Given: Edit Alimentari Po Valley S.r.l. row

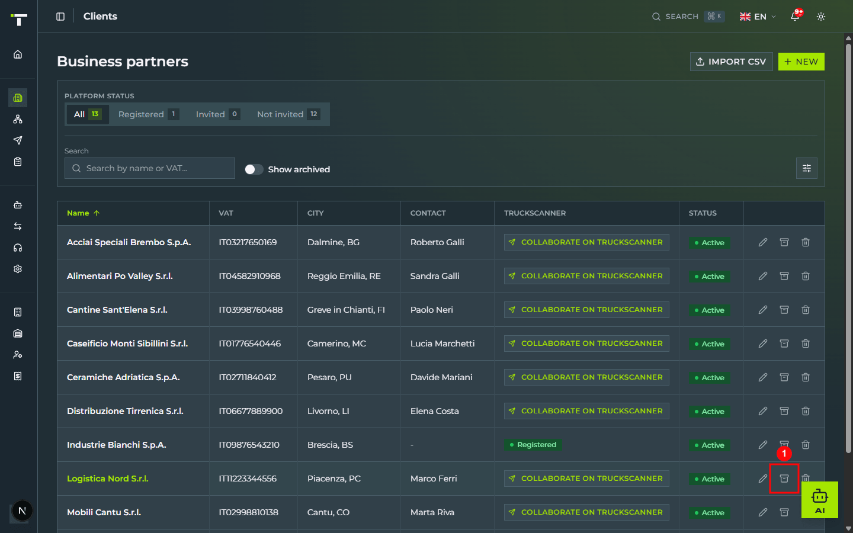Looking at the screenshot, I should tap(763, 276).
